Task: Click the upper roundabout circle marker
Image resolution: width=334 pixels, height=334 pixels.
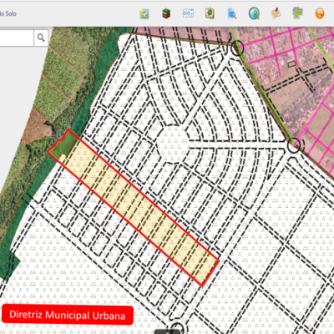Action: (237, 48)
